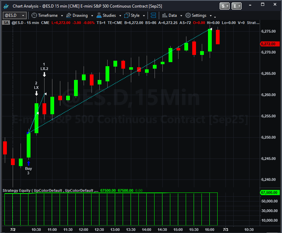Open the Style menu
Screen dimensions: 282x233
click(x=135, y=15)
